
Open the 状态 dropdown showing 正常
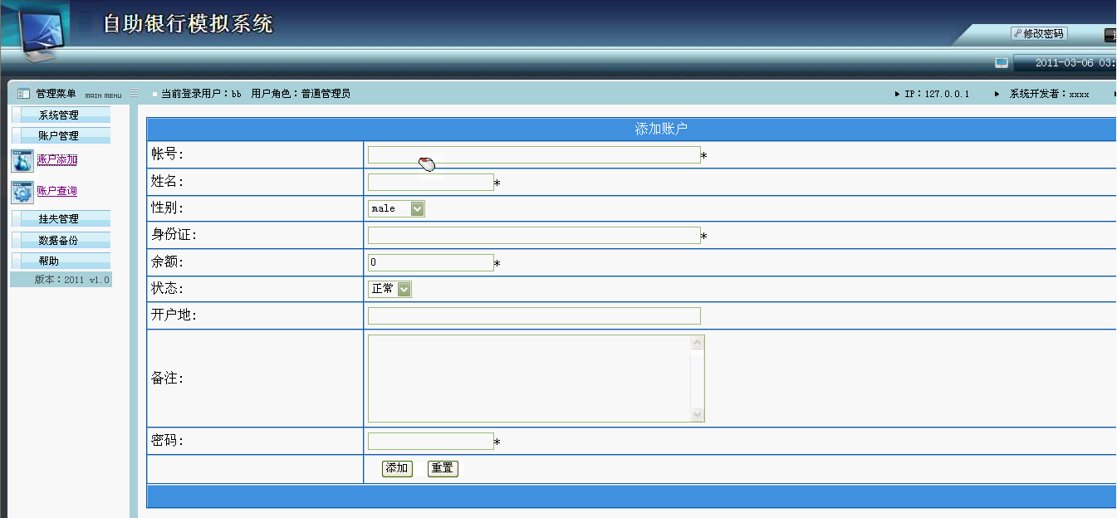tap(389, 289)
